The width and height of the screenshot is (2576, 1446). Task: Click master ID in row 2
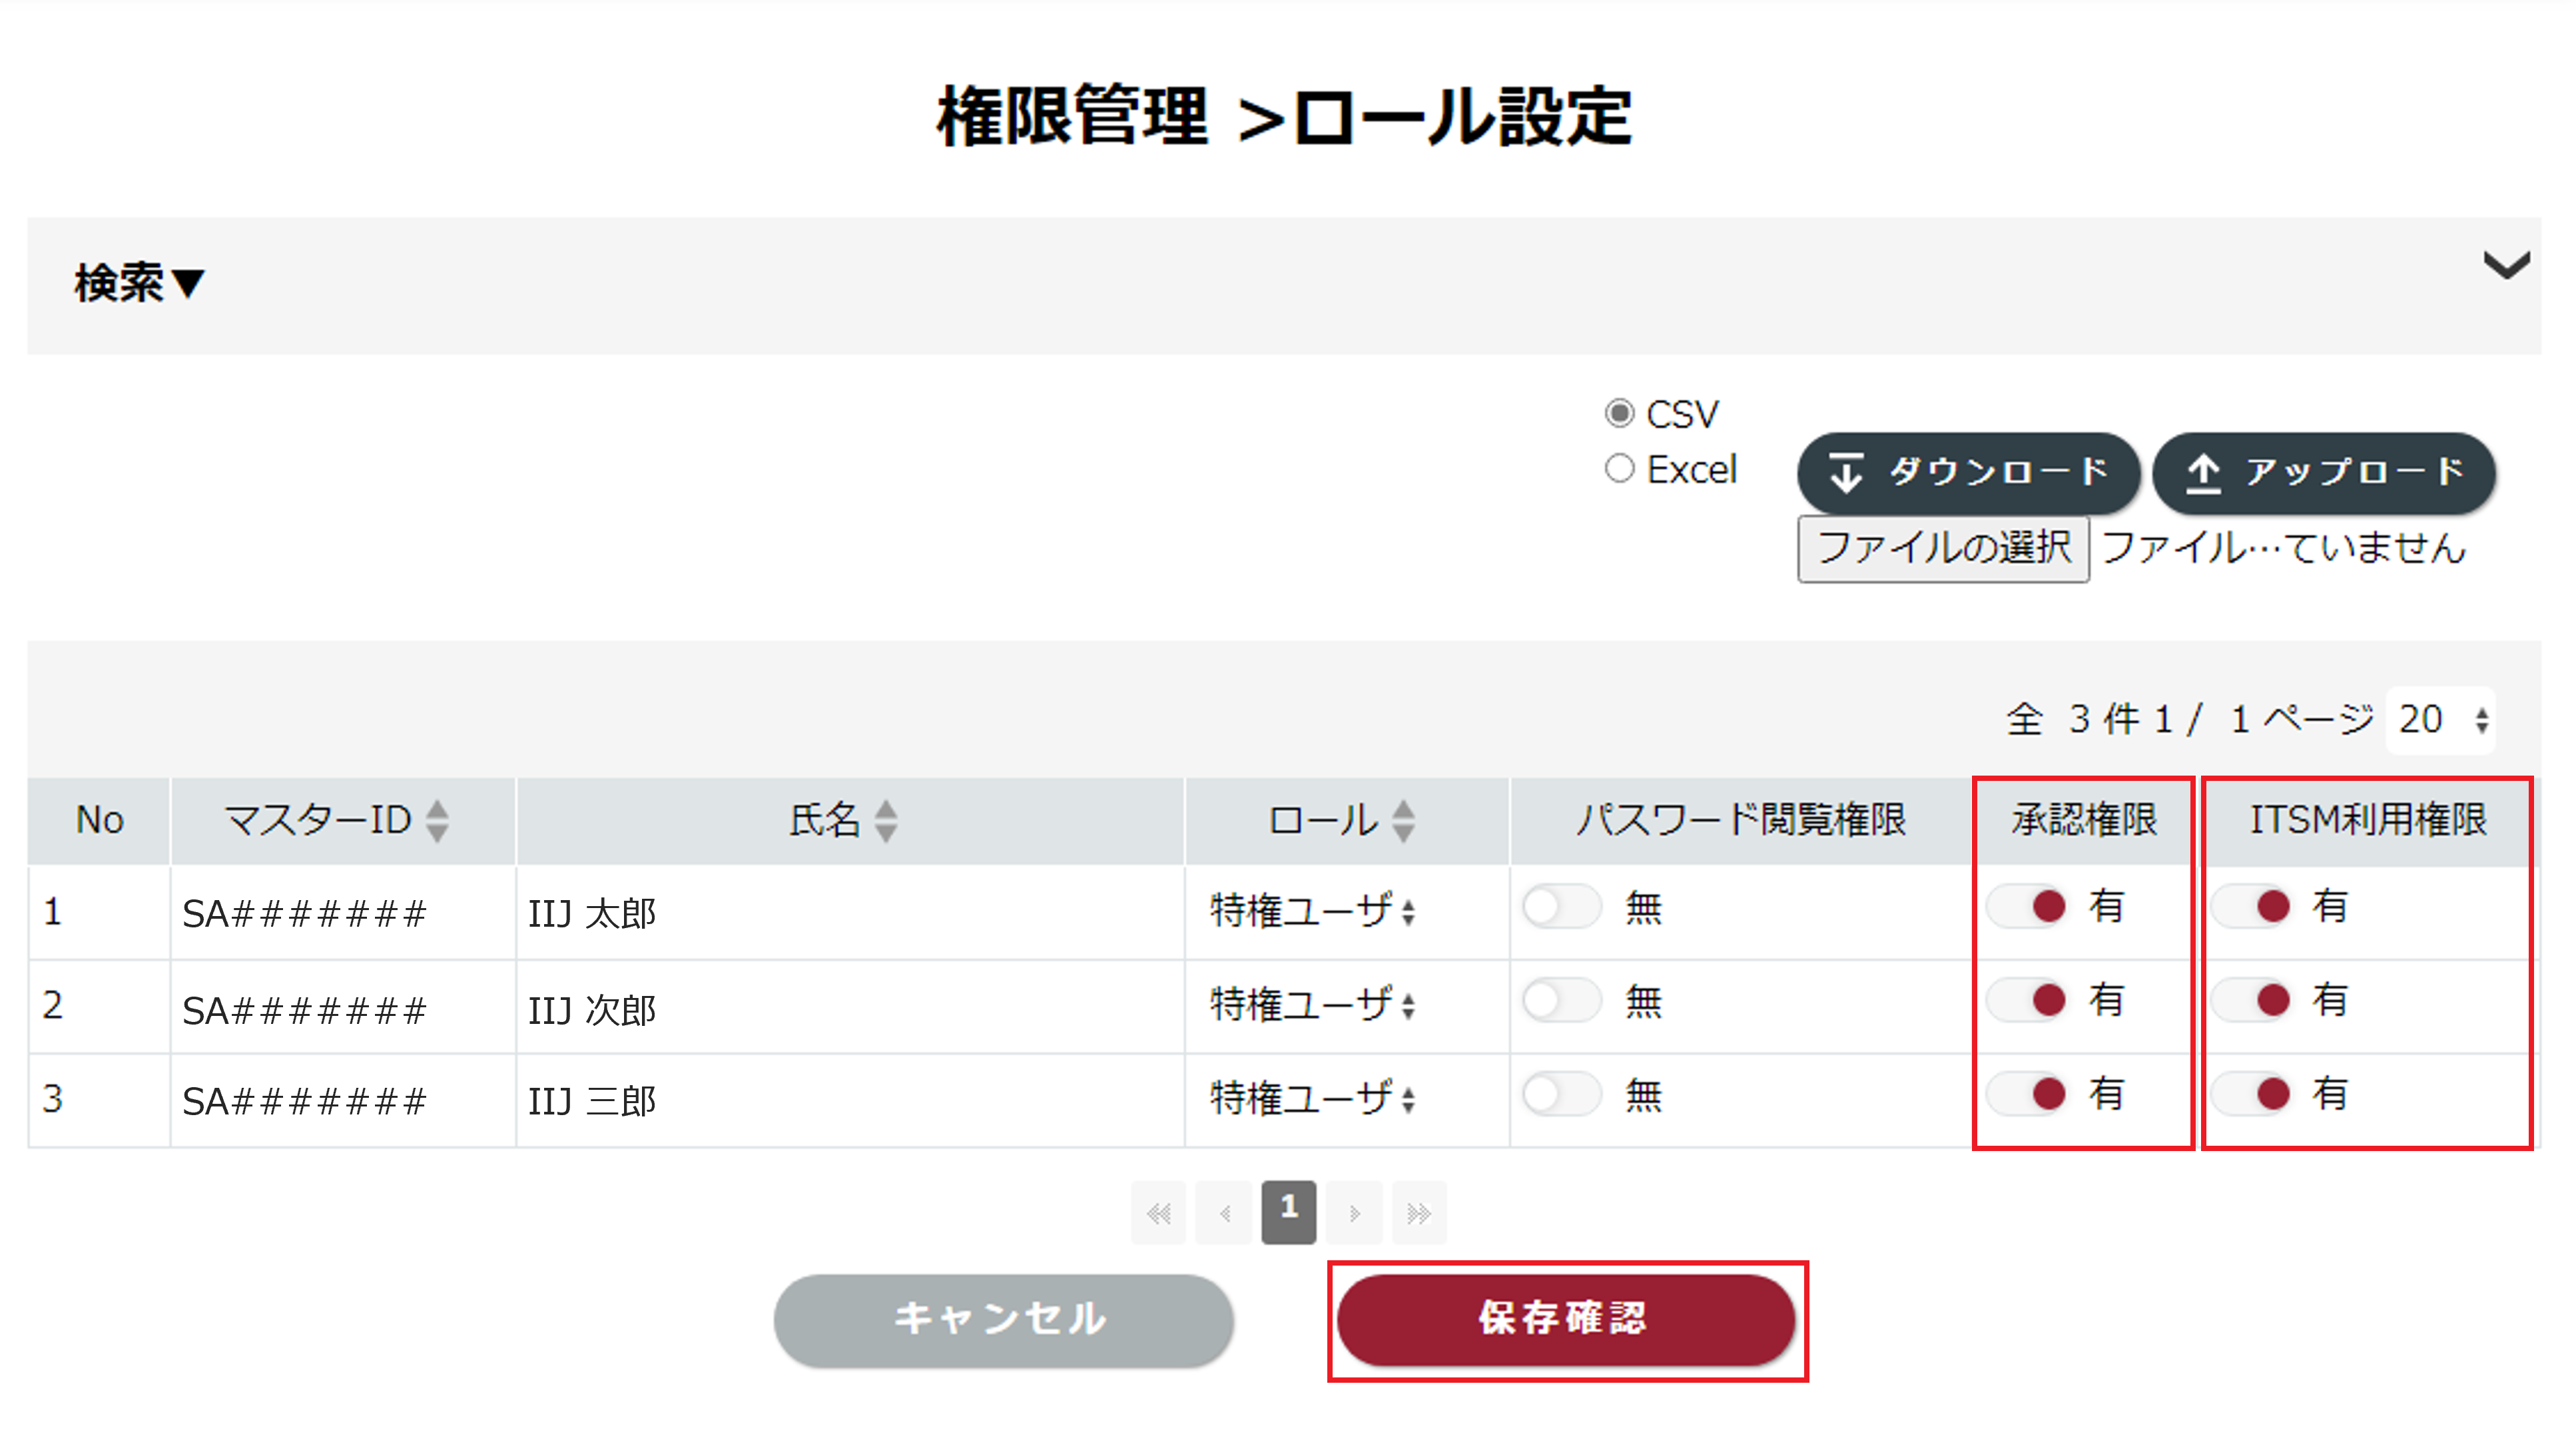[304, 1011]
